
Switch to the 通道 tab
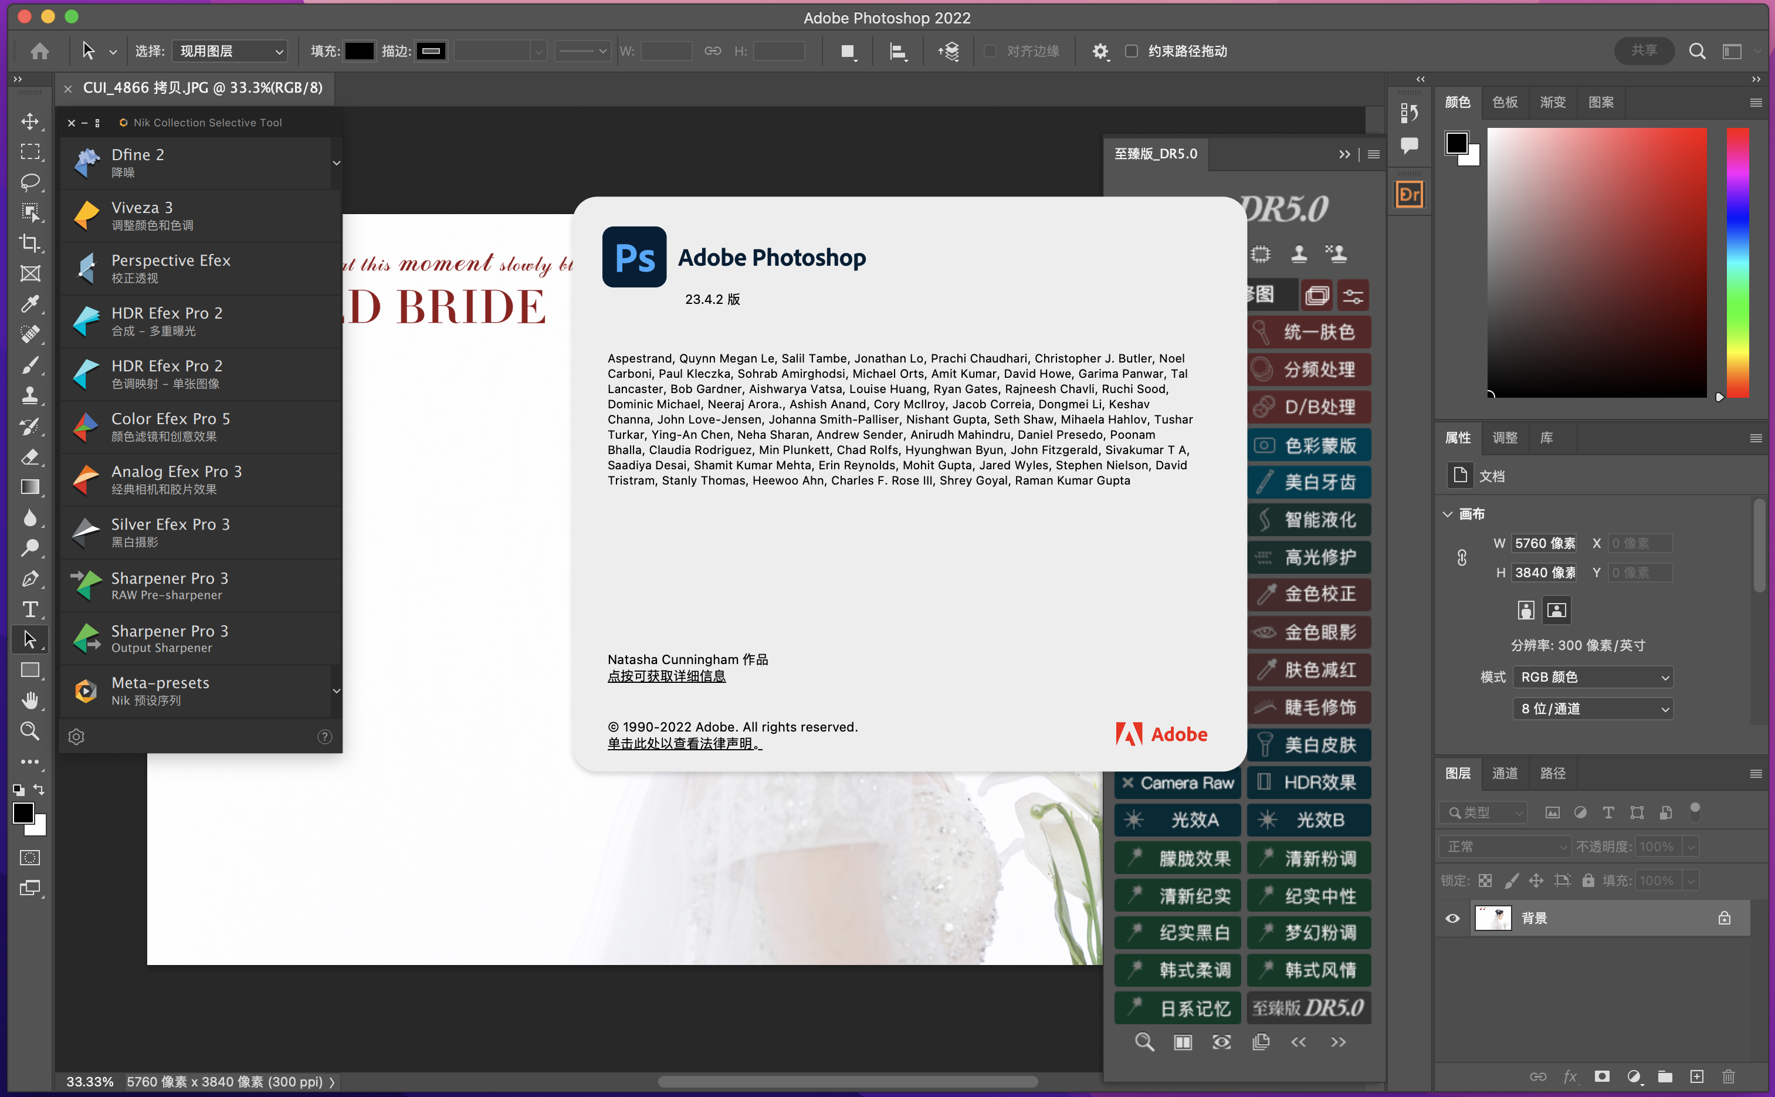(1505, 773)
